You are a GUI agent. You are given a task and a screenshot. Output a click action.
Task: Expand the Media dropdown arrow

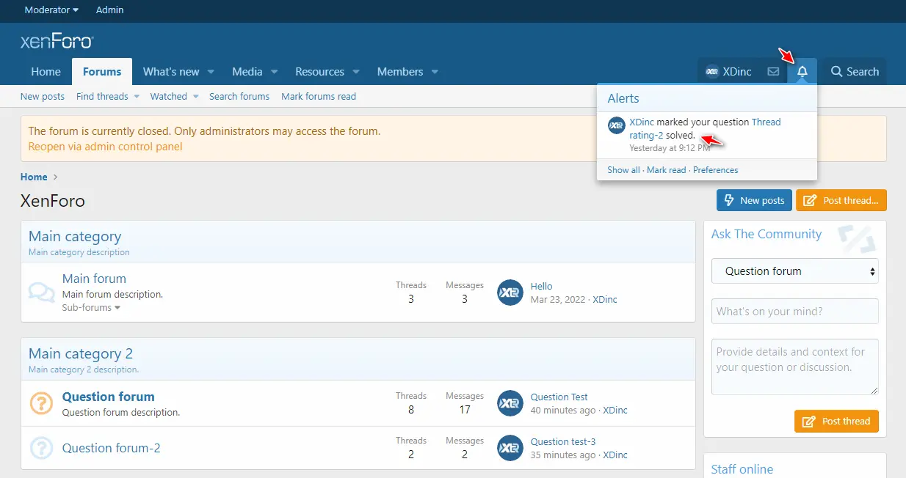pyautogui.click(x=274, y=72)
